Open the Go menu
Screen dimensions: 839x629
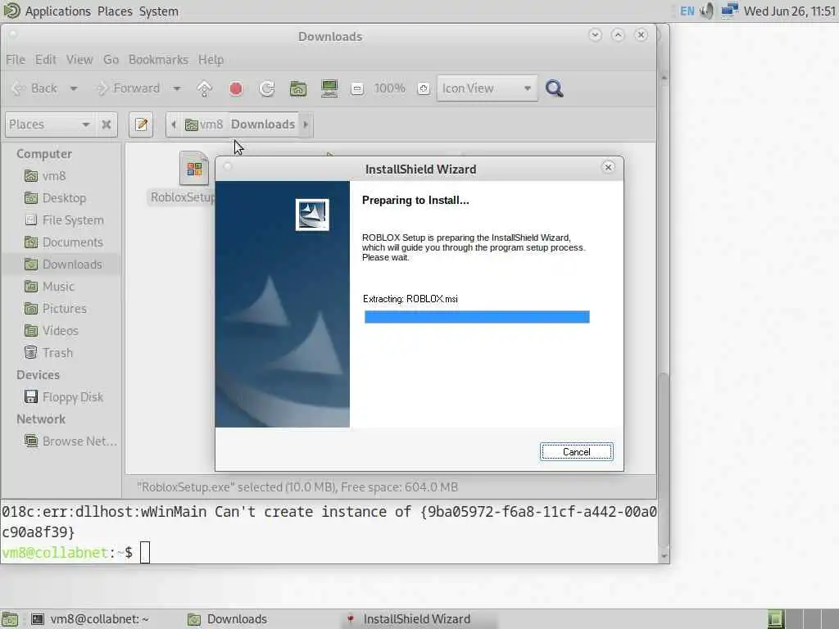coord(111,59)
